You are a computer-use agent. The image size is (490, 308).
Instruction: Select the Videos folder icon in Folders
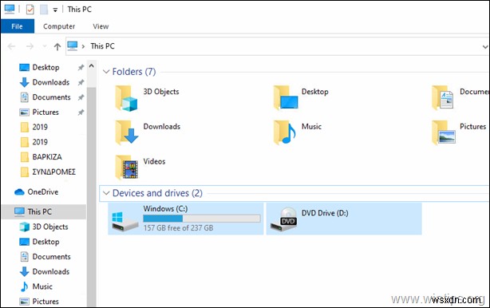point(126,168)
